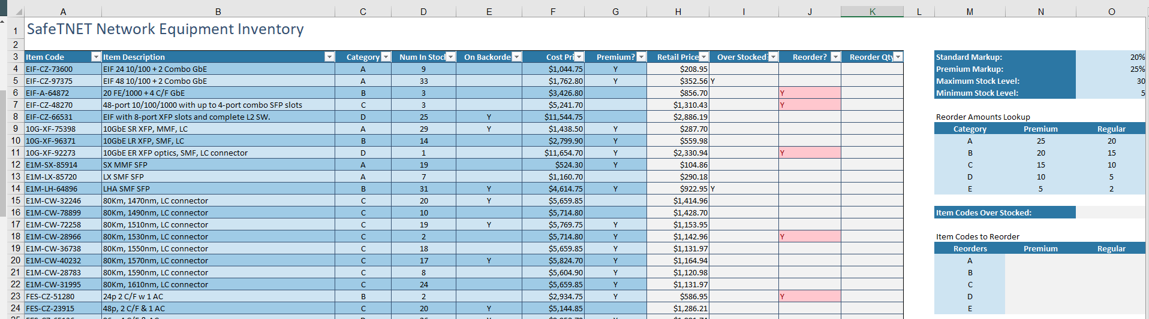Viewport: 1149px width, 319px height.
Task: Open the Retail Price filter dropdown
Action: point(703,57)
